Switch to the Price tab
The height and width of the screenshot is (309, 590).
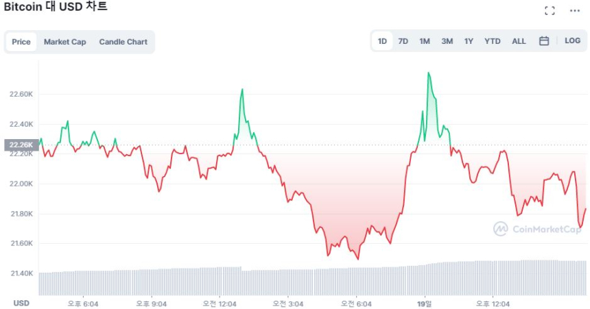coord(21,42)
